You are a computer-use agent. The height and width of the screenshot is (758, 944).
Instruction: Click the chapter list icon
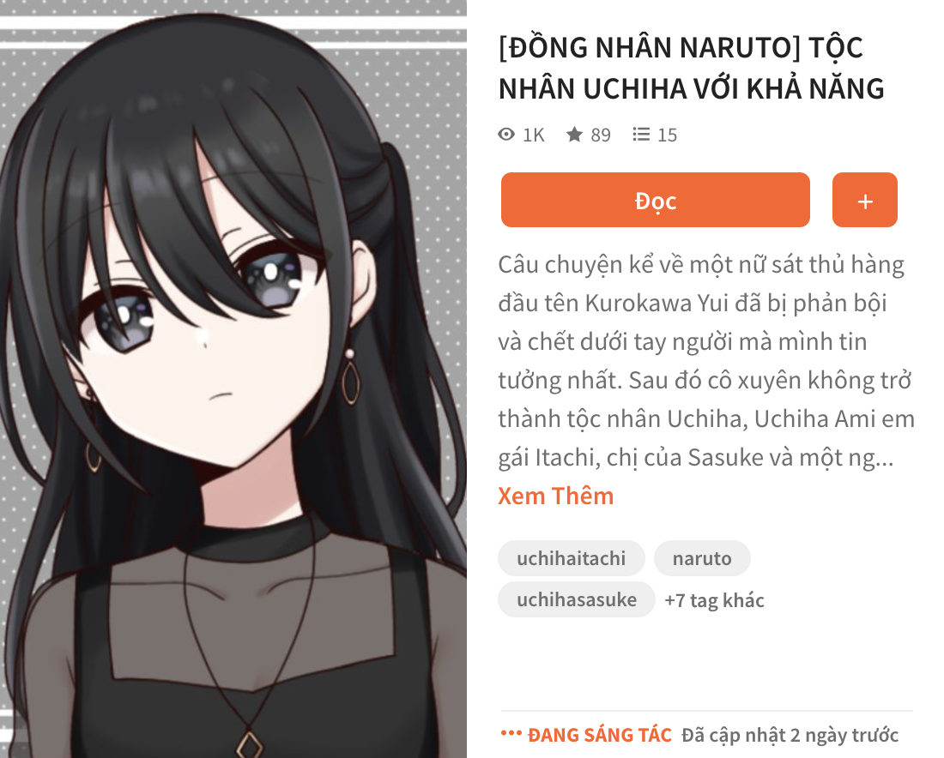pos(641,134)
